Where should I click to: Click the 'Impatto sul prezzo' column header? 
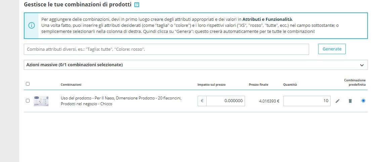[x=211, y=85]
